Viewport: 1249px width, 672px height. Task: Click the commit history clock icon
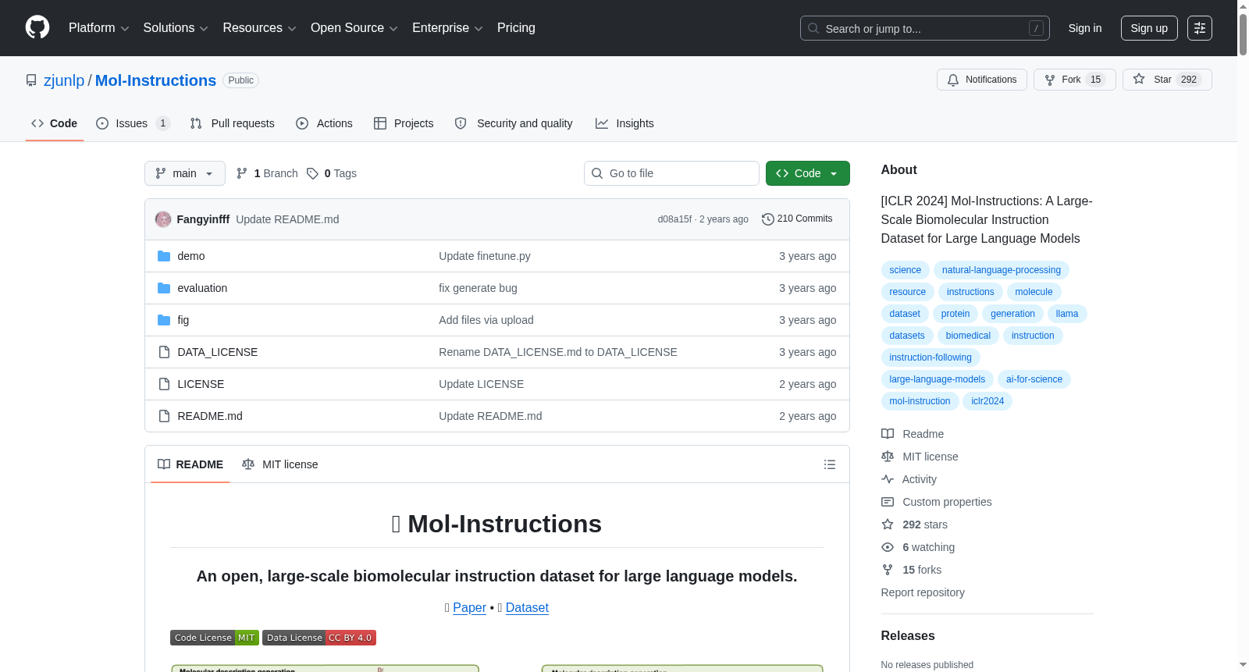(x=768, y=219)
